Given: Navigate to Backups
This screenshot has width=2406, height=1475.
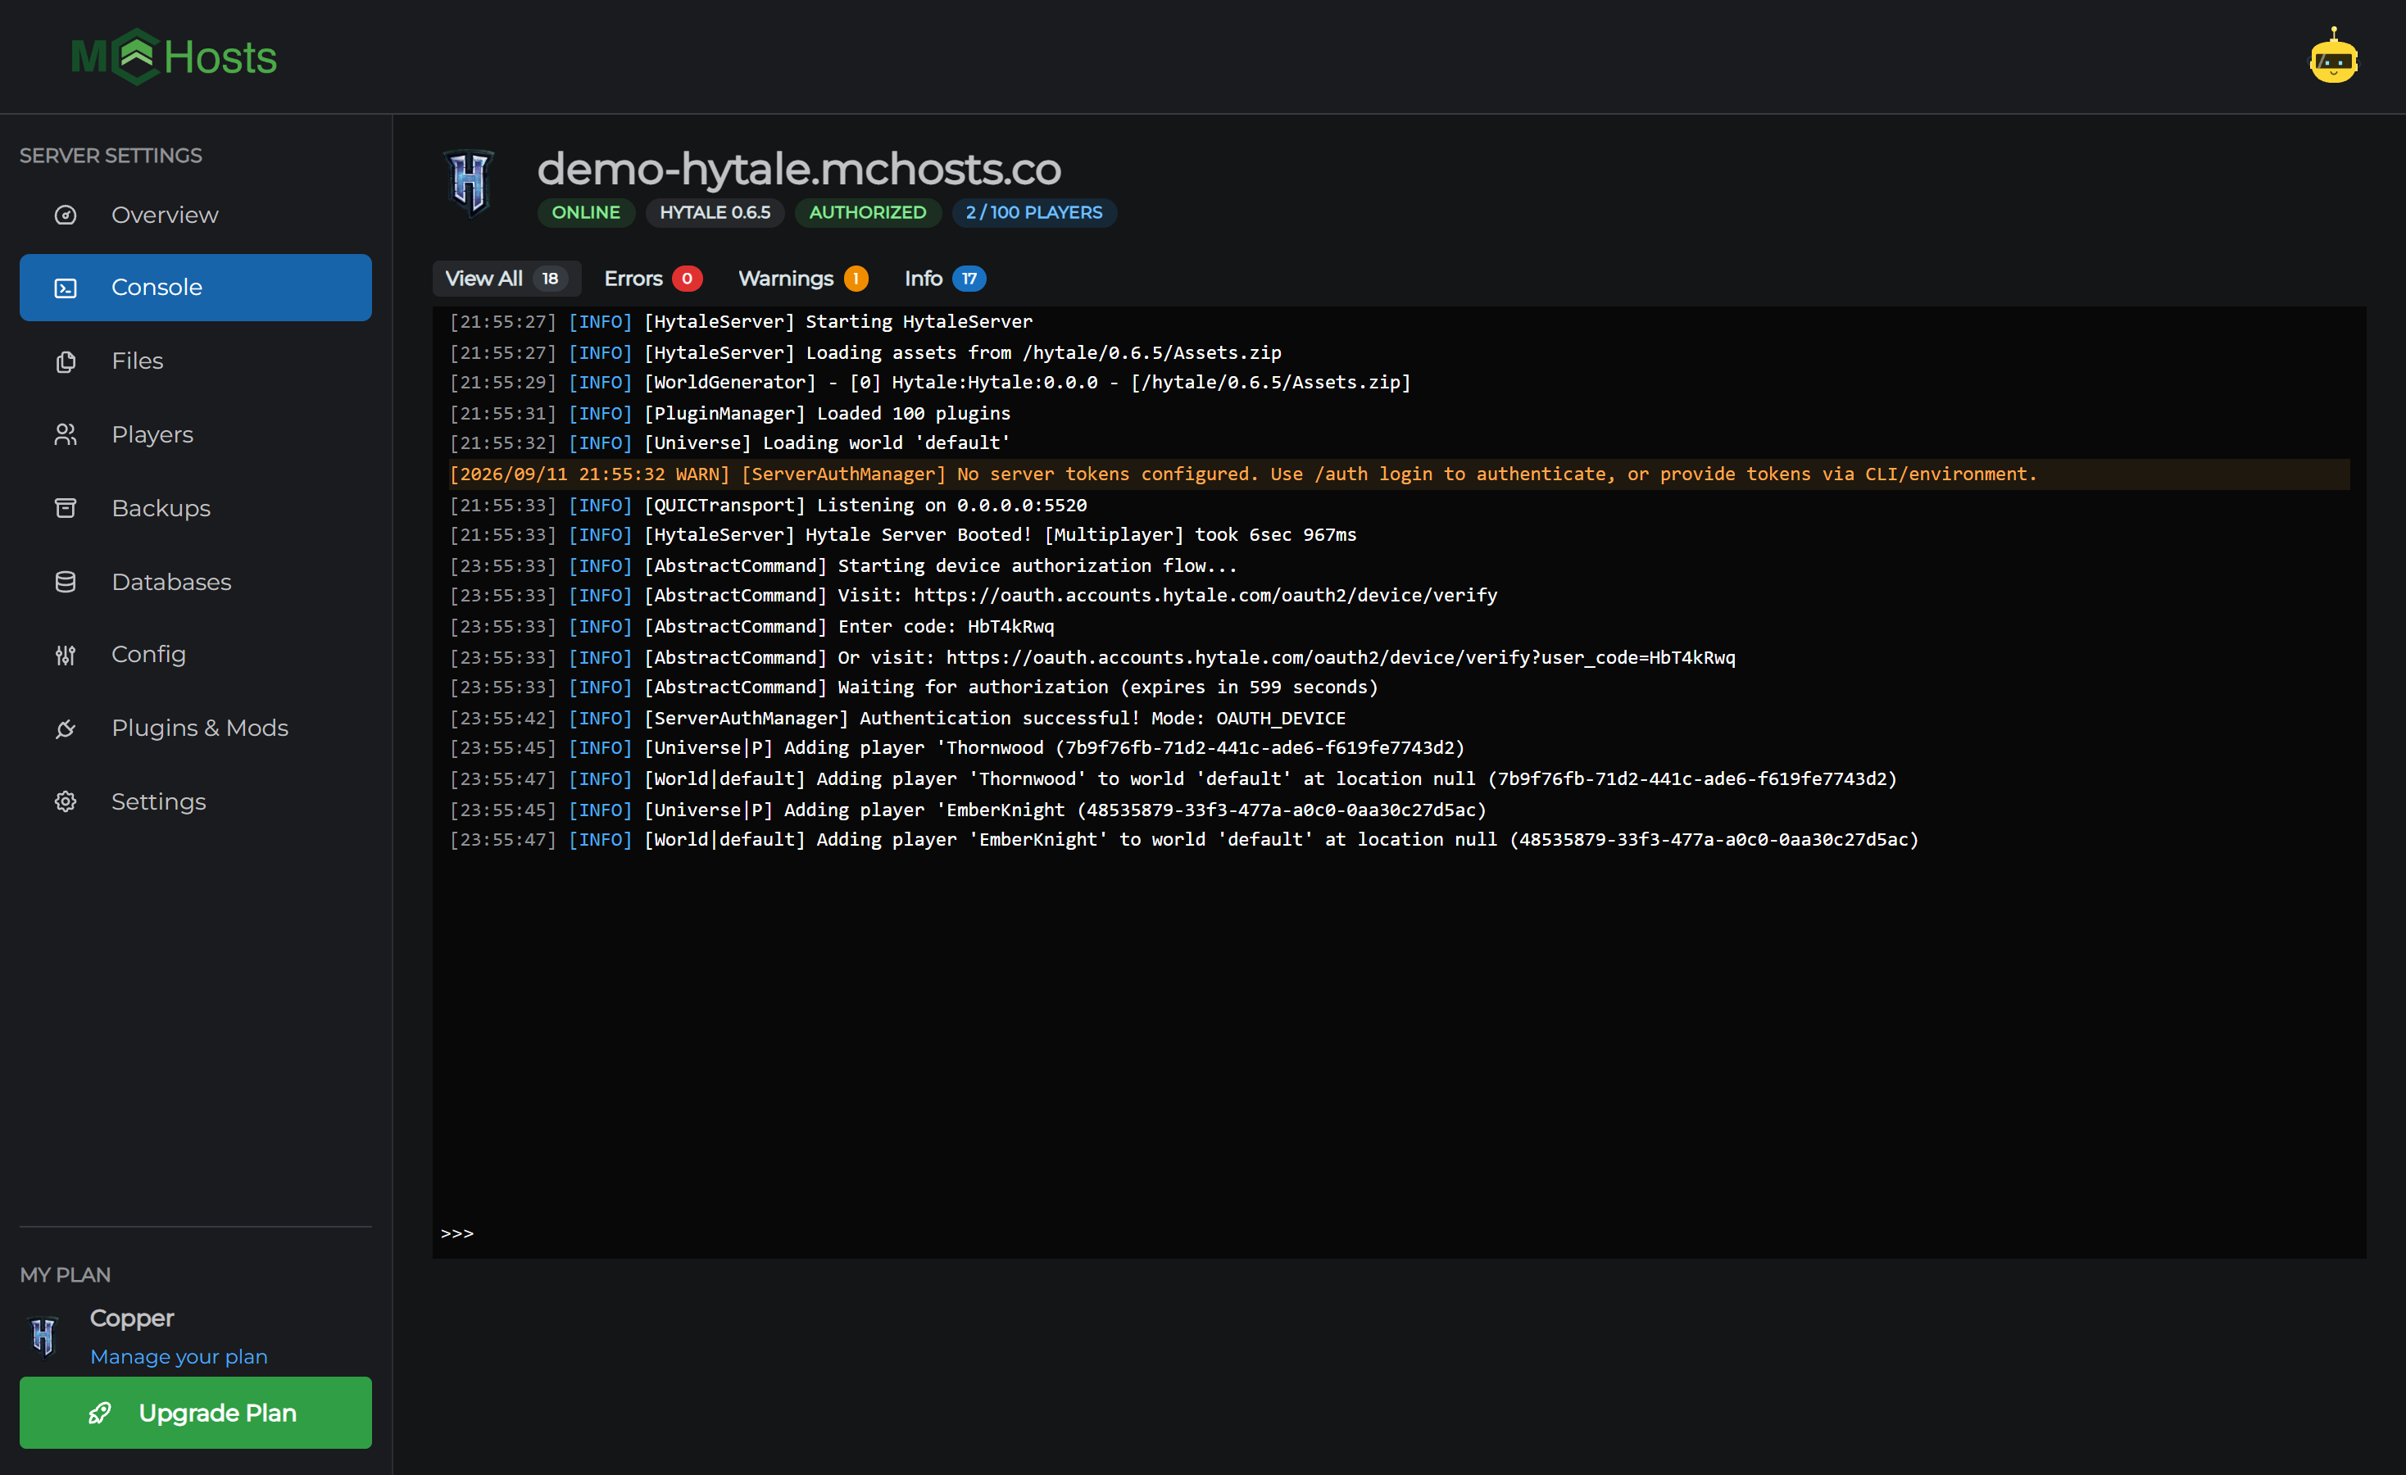Looking at the screenshot, I should point(195,507).
